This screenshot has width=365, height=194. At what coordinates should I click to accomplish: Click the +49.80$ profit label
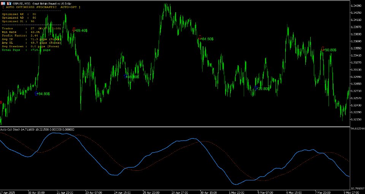point(132,77)
